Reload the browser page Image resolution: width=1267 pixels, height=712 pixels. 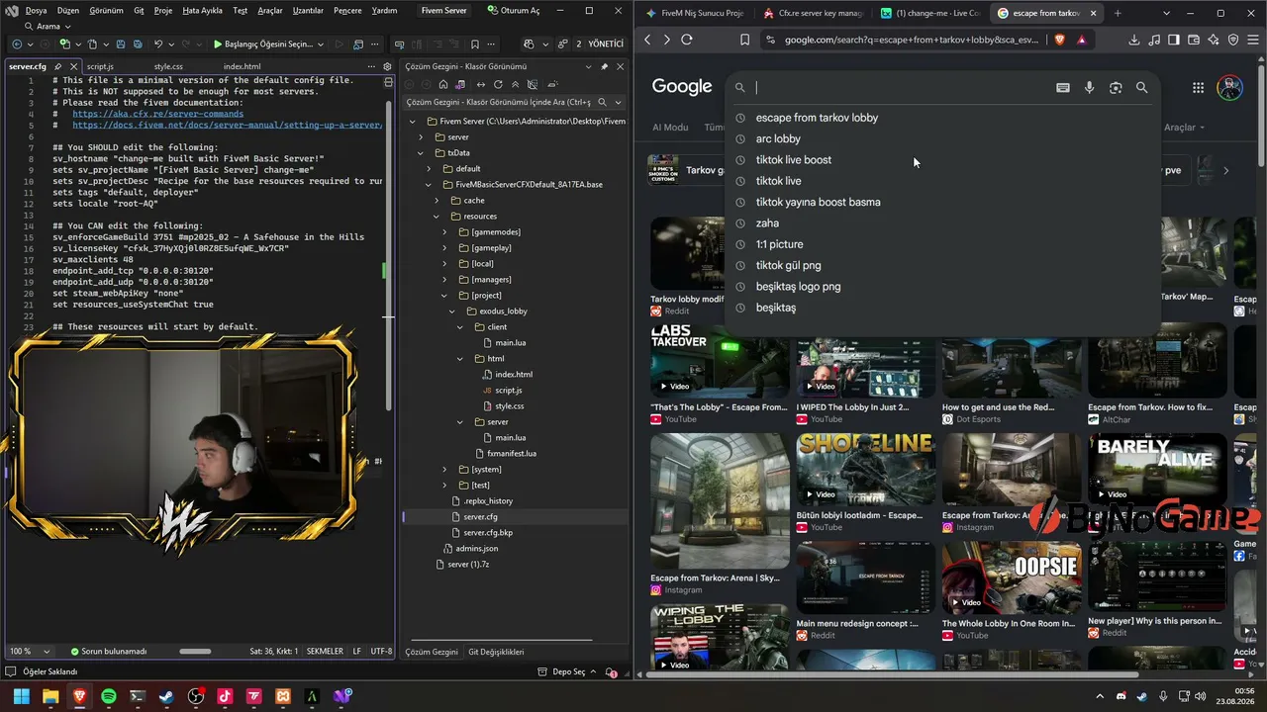[686, 40]
